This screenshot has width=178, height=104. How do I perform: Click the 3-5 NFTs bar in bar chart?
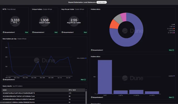(x=136, y=92)
